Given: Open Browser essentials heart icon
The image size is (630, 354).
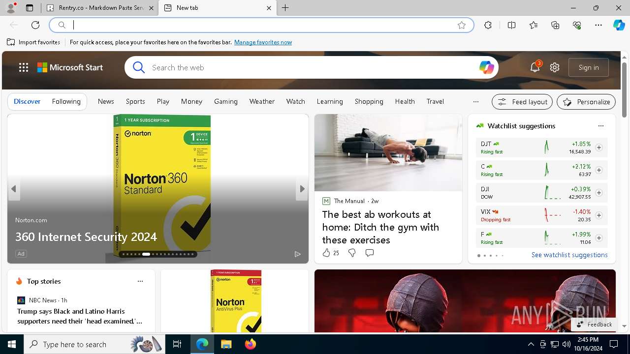Looking at the screenshot, I should [x=577, y=25].
